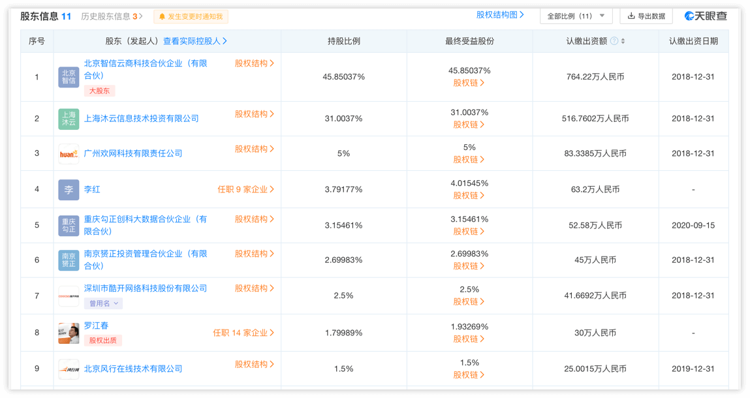Screen dimensions: 750x398
Task: Click the 大股东 tag under 北京智信云商
Action: 99,91
